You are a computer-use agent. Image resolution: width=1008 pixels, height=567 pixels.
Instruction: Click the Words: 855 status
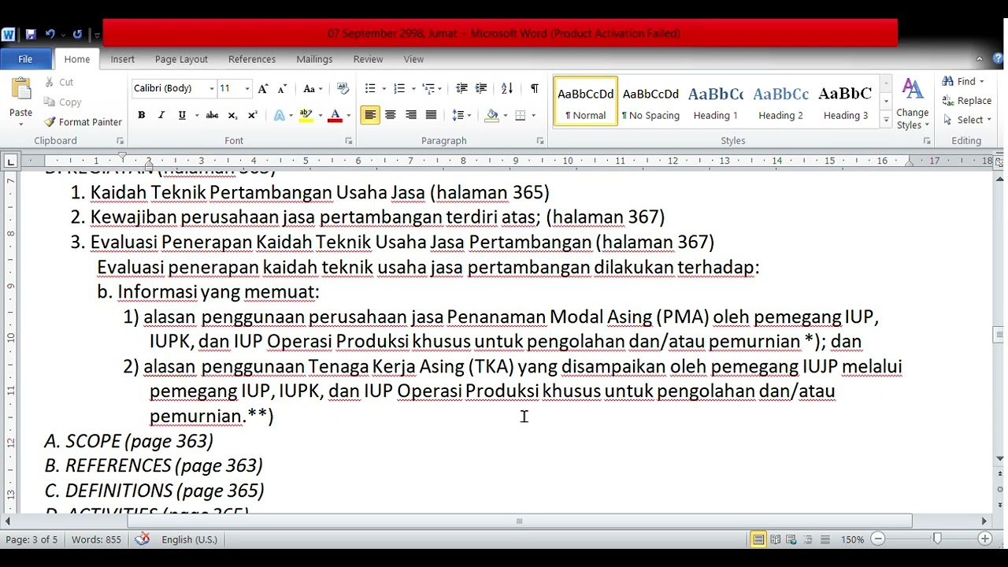[x=97, y=539]
